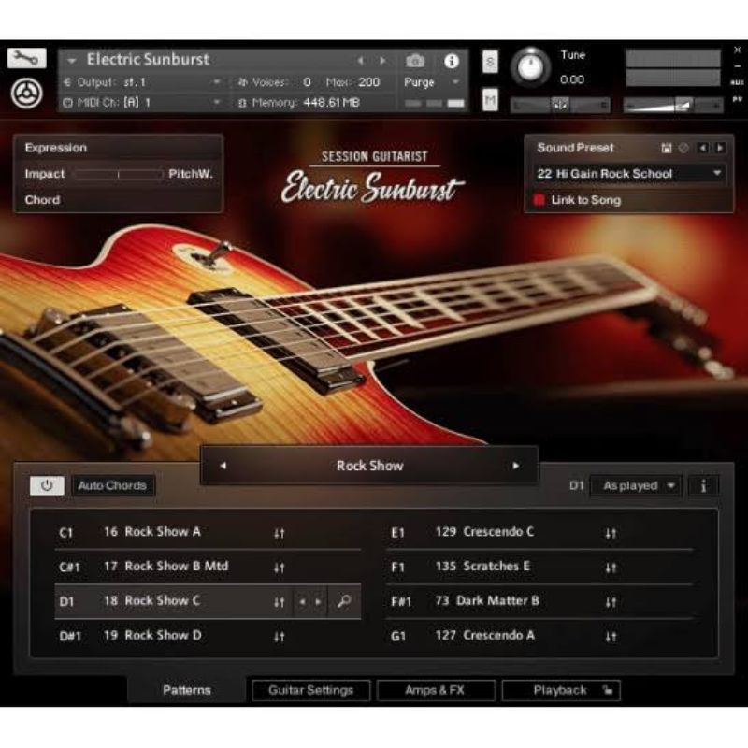The height and width of the screenshot is (748, 748).
Task: Toggle the patterns power button
Action: pyautogui.click(x=46, y=486)
